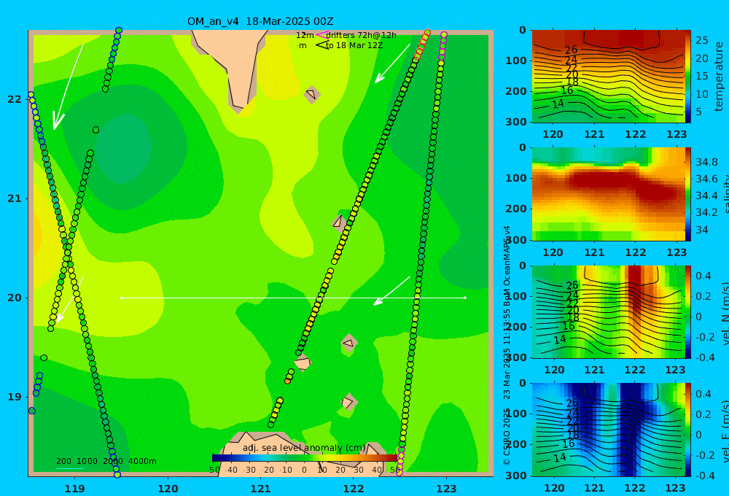Click the right endpoint of the white transect line
The height and width of the screenshot is (496, 729).
(465, 298)
